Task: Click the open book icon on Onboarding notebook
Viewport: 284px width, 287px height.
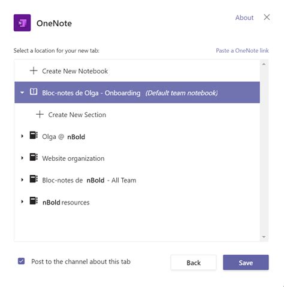Action: click(34, 92)
